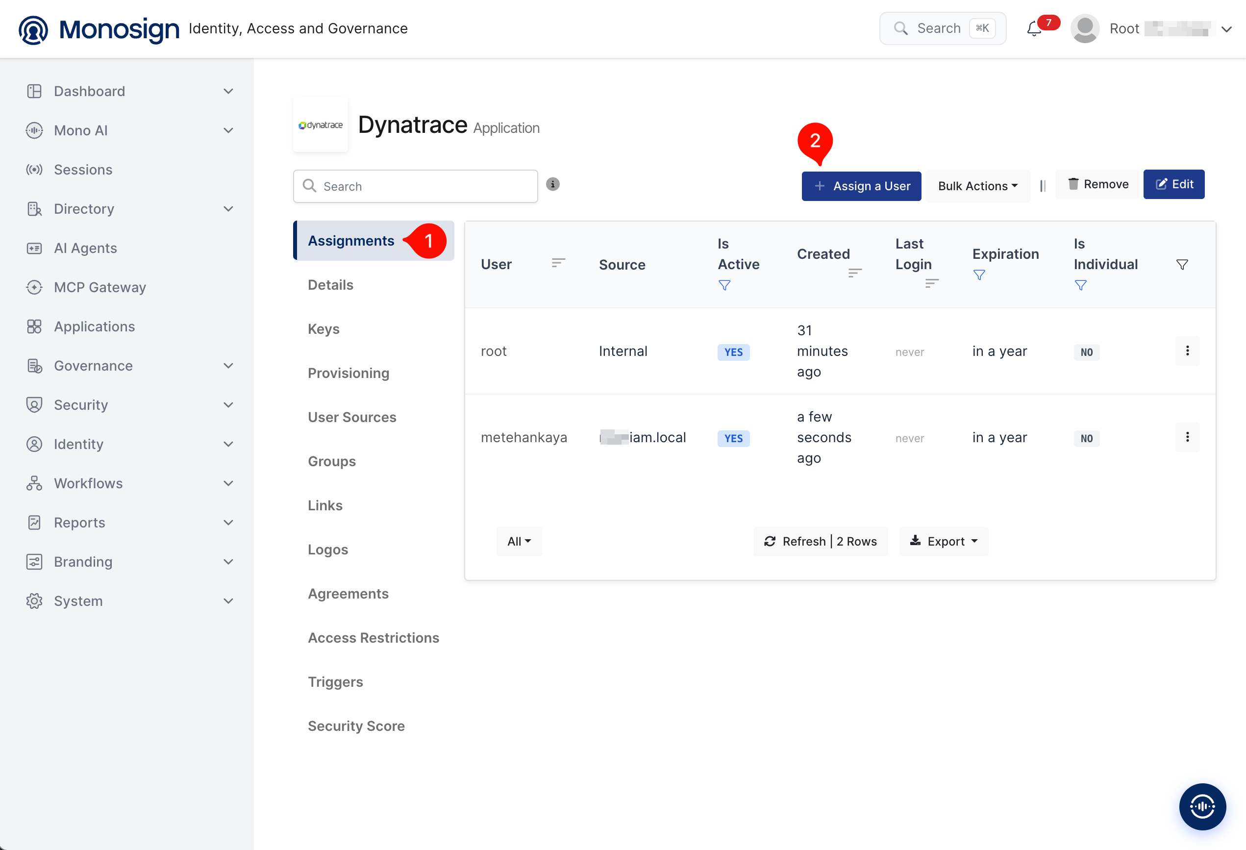The height and width of the screenshot is (850, 1246).
Task: Click the Assign a User button
Action: pyautogui.click(x=861, y=186)
